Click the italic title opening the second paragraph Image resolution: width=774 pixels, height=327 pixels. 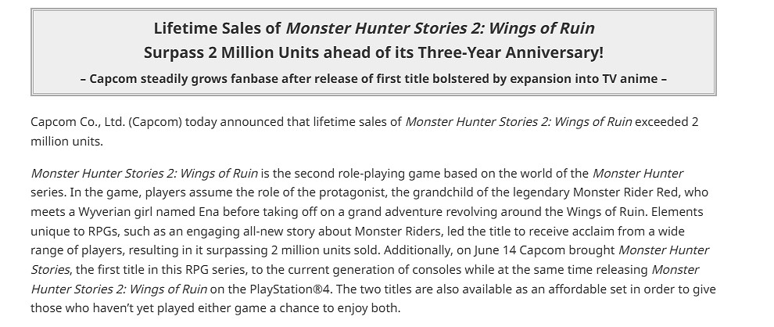pos(145,173)
